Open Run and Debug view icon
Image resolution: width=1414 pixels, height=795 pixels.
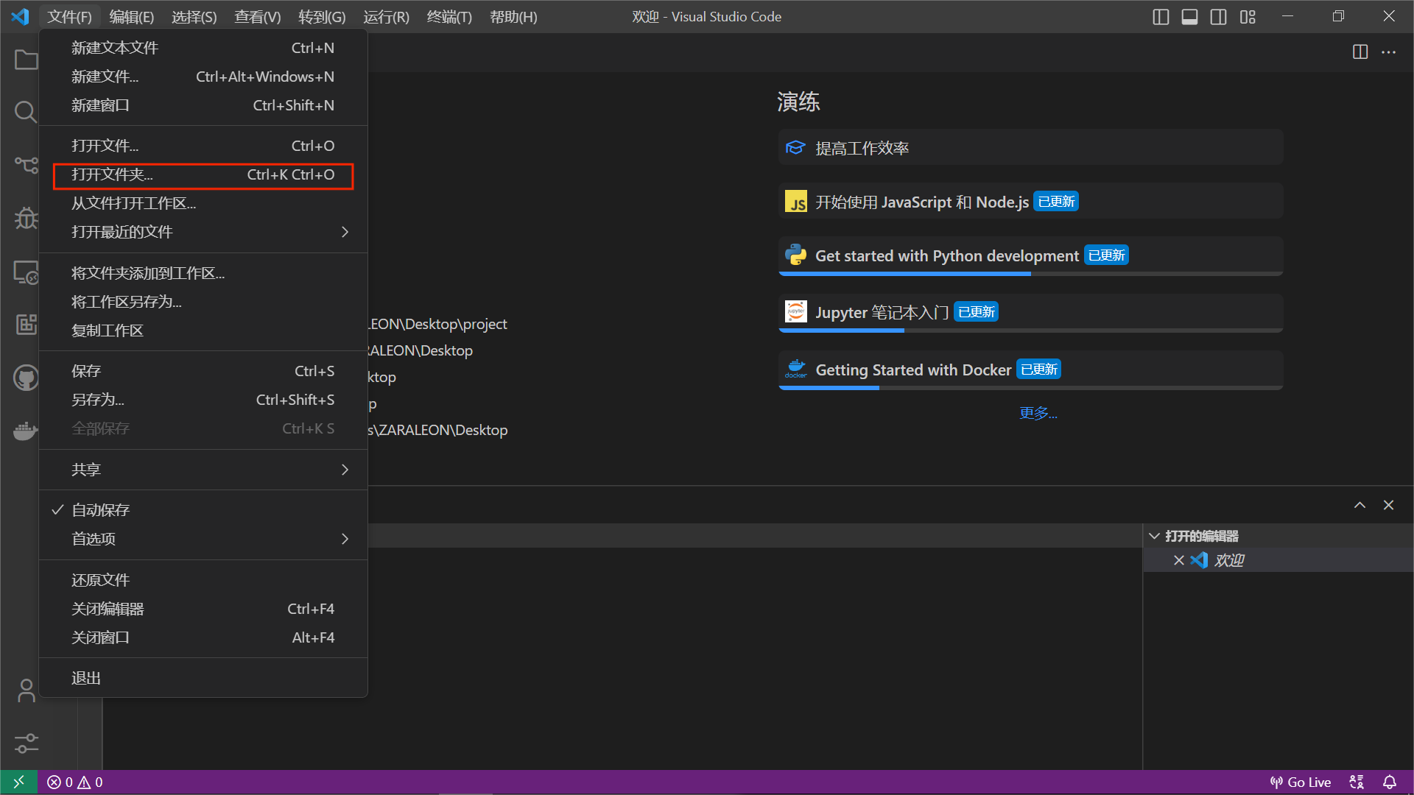click(x=26, y=218)
